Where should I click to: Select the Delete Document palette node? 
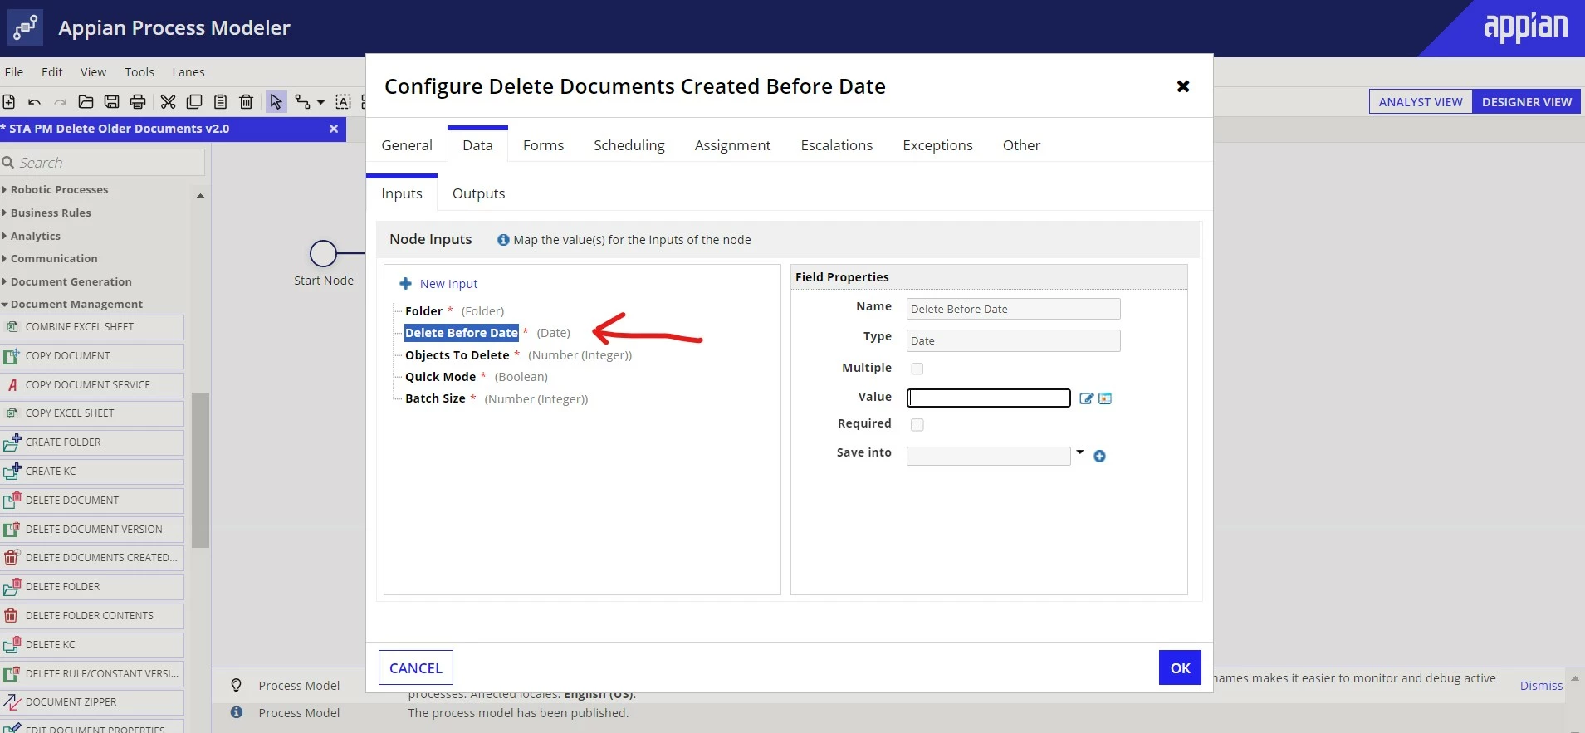[x=92, y=501]
